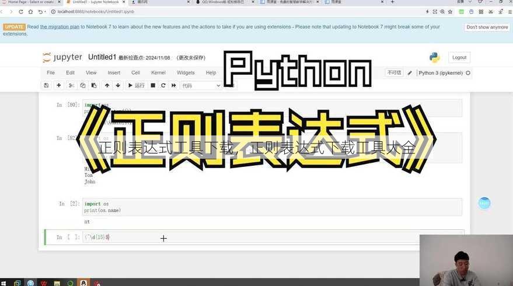The width and height of the screenshot is (513, 286).
Task: Run the current cell with 运行 button
Action: (x=136, y=85)
